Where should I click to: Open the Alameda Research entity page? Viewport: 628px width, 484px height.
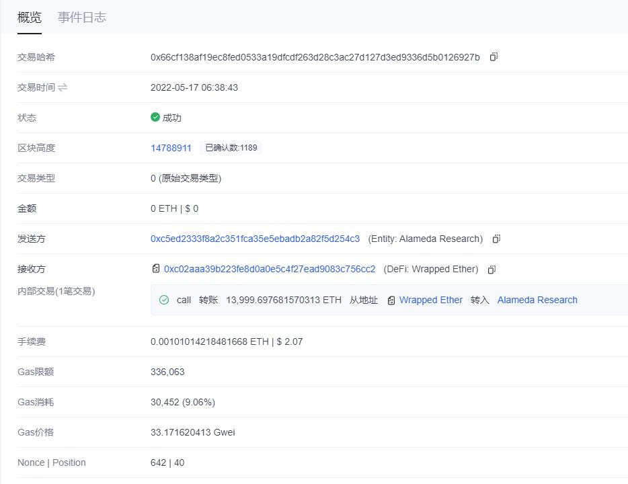537,300
